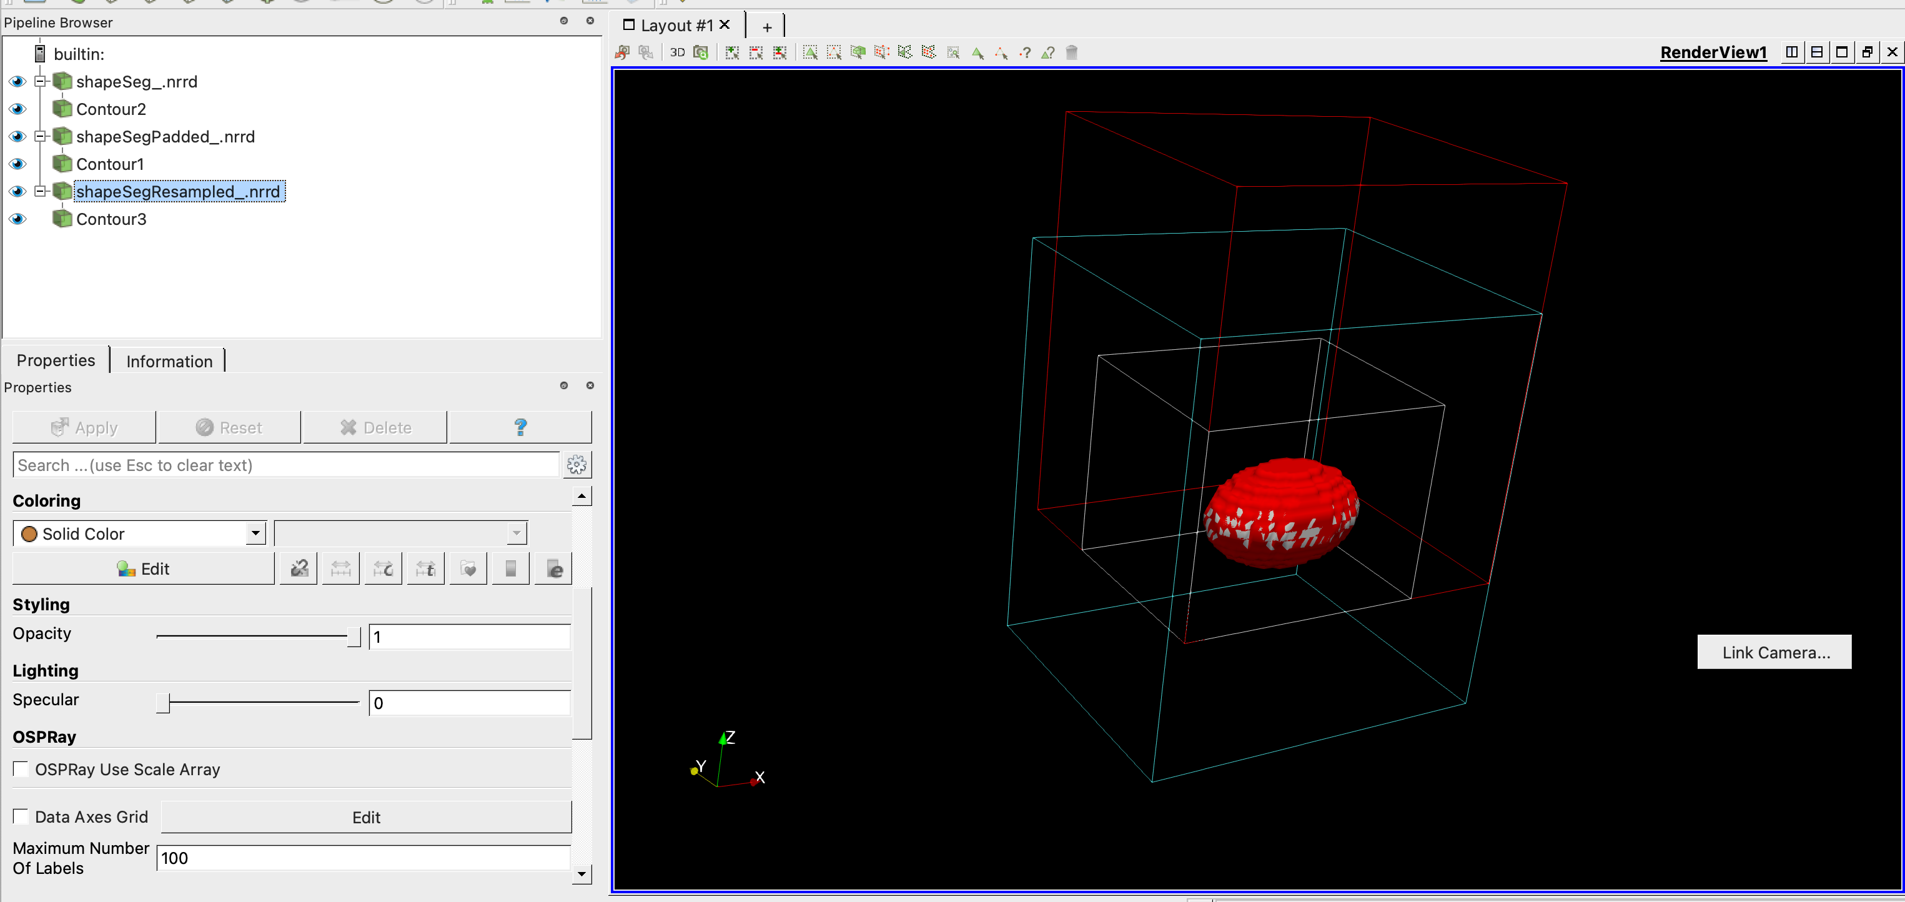Open a new layout with the plus tab
The width and height of the screenshot is (1905, 902).
coord(766,26)
